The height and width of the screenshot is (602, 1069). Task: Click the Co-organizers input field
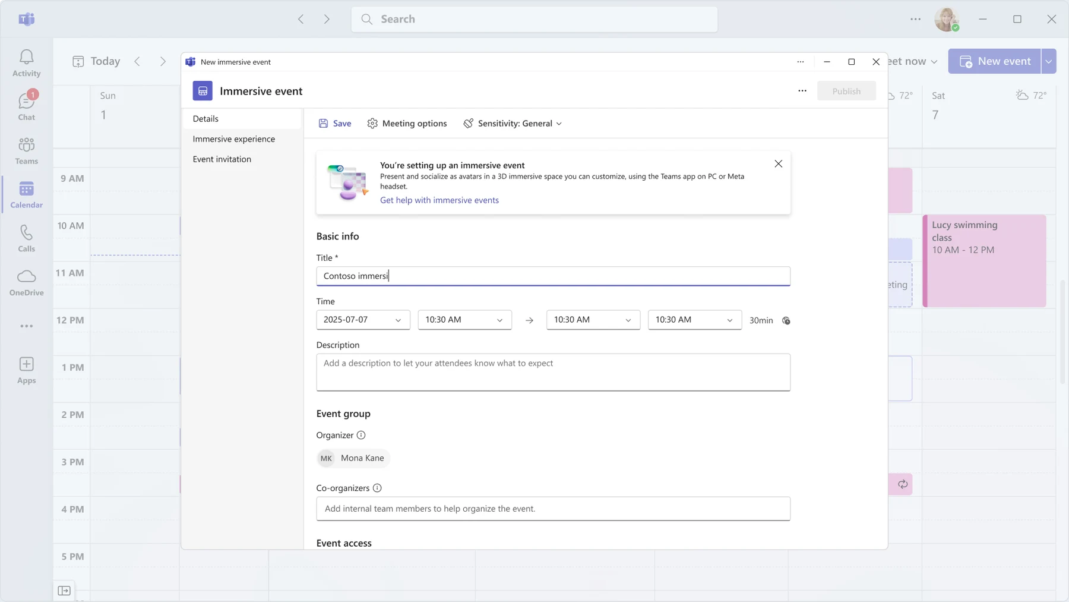[x=553, y=509]
